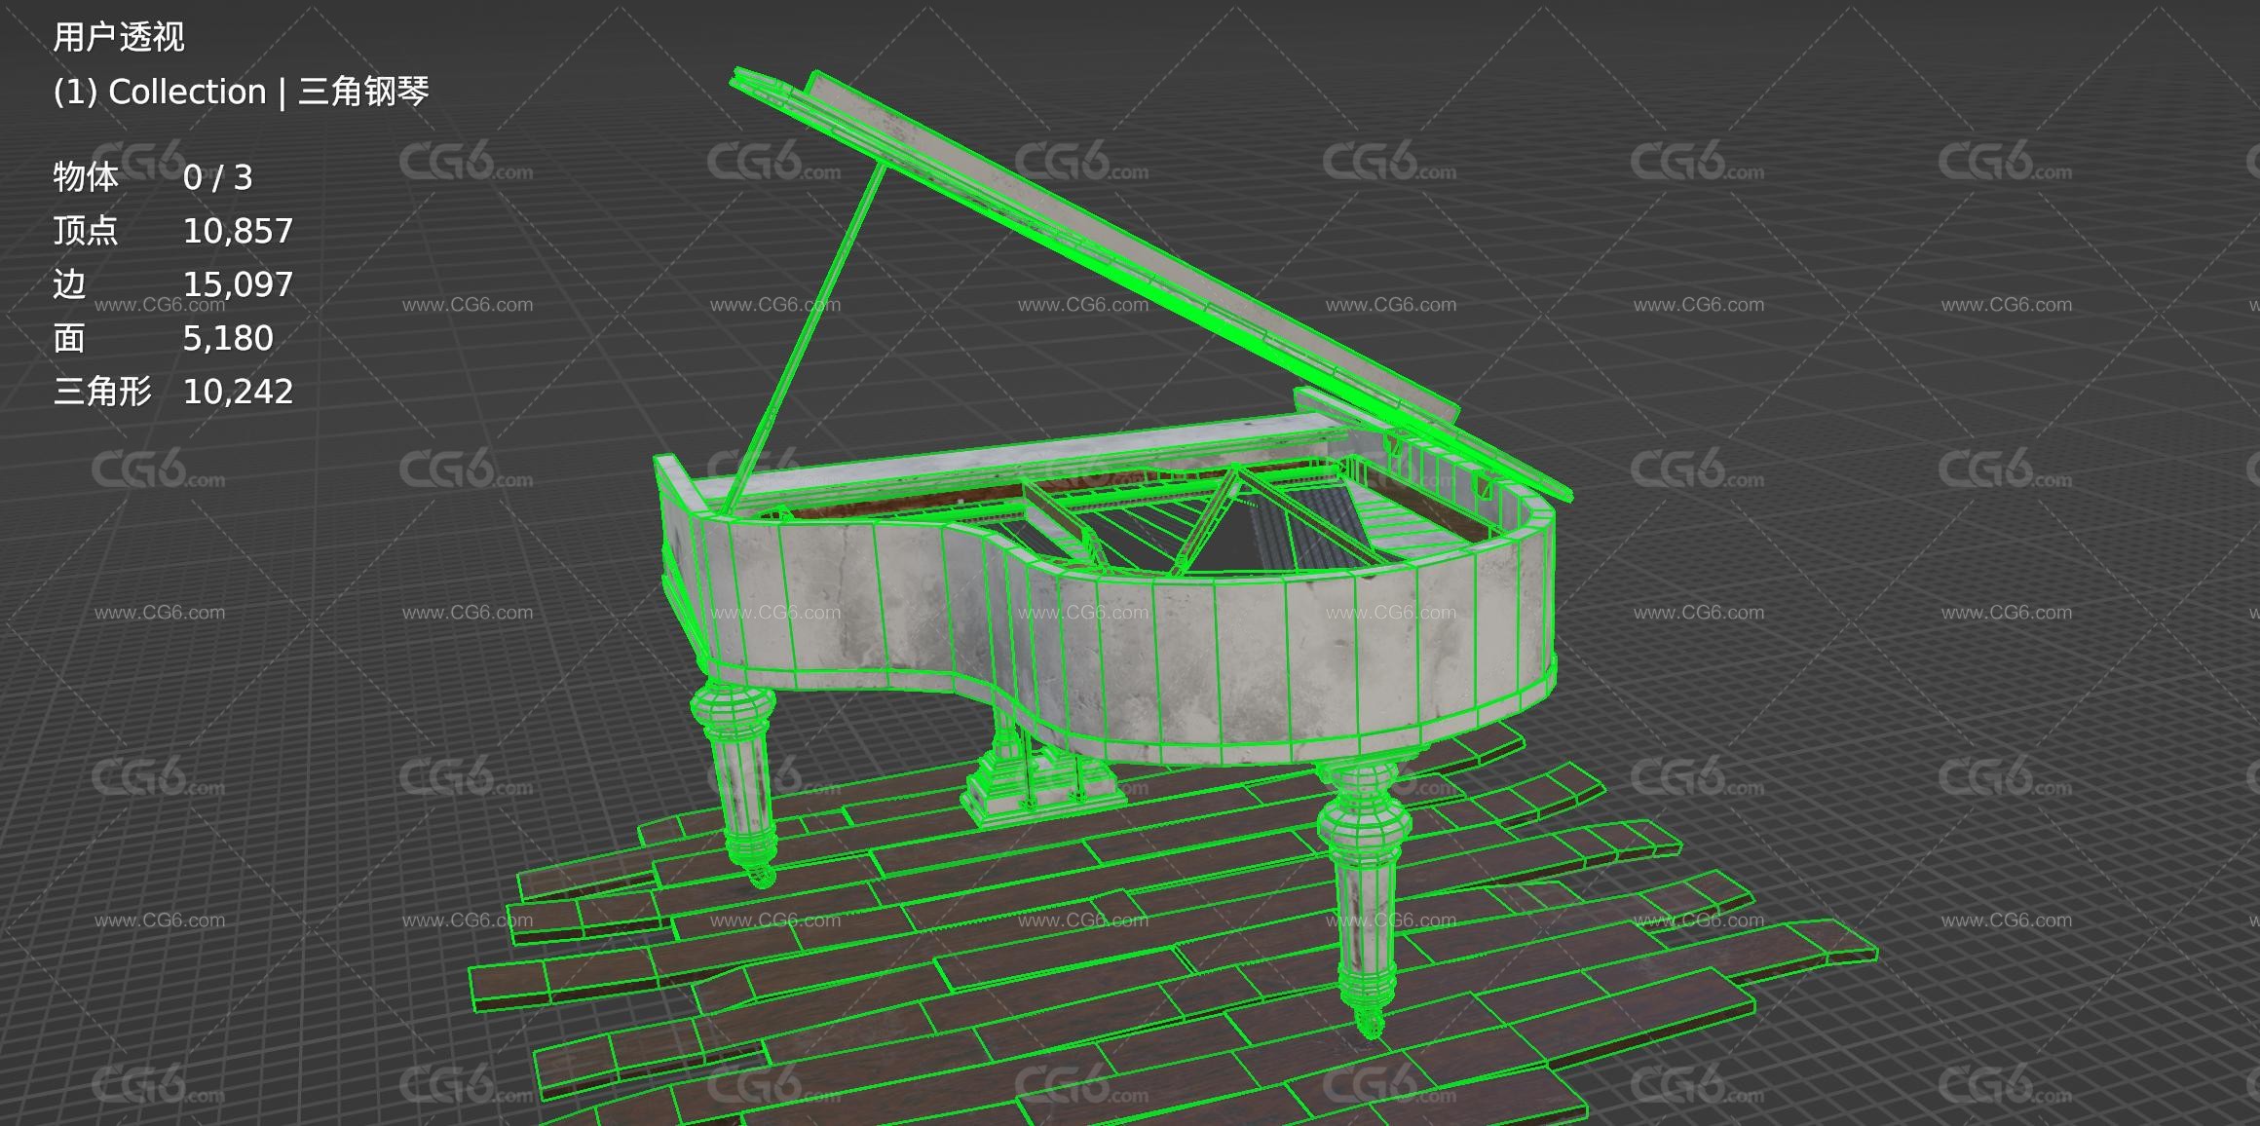This screenshot has height=1126, width=2260.
Task: Click the '顶点' vertices label
Action: [x=86, y=231]
